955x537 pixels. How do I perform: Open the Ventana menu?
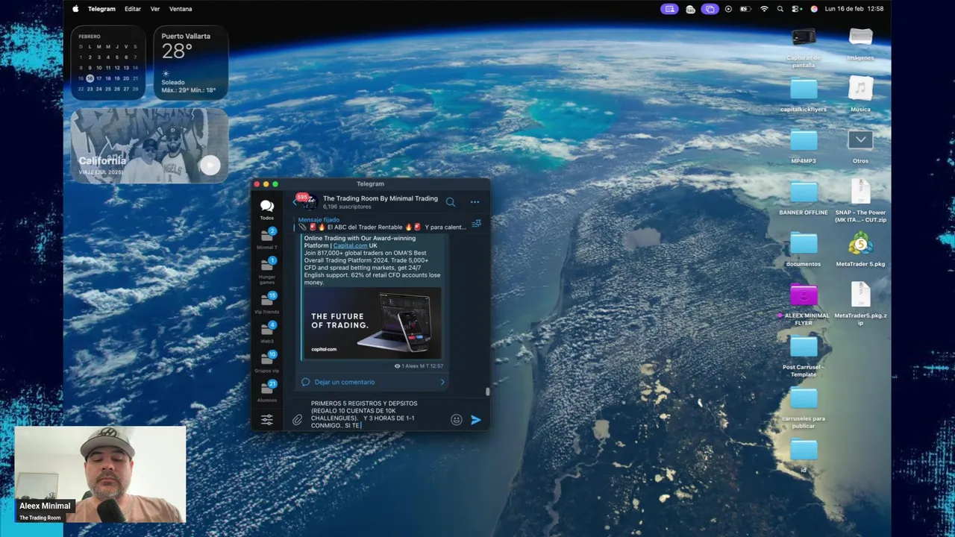tap(181, 9)
